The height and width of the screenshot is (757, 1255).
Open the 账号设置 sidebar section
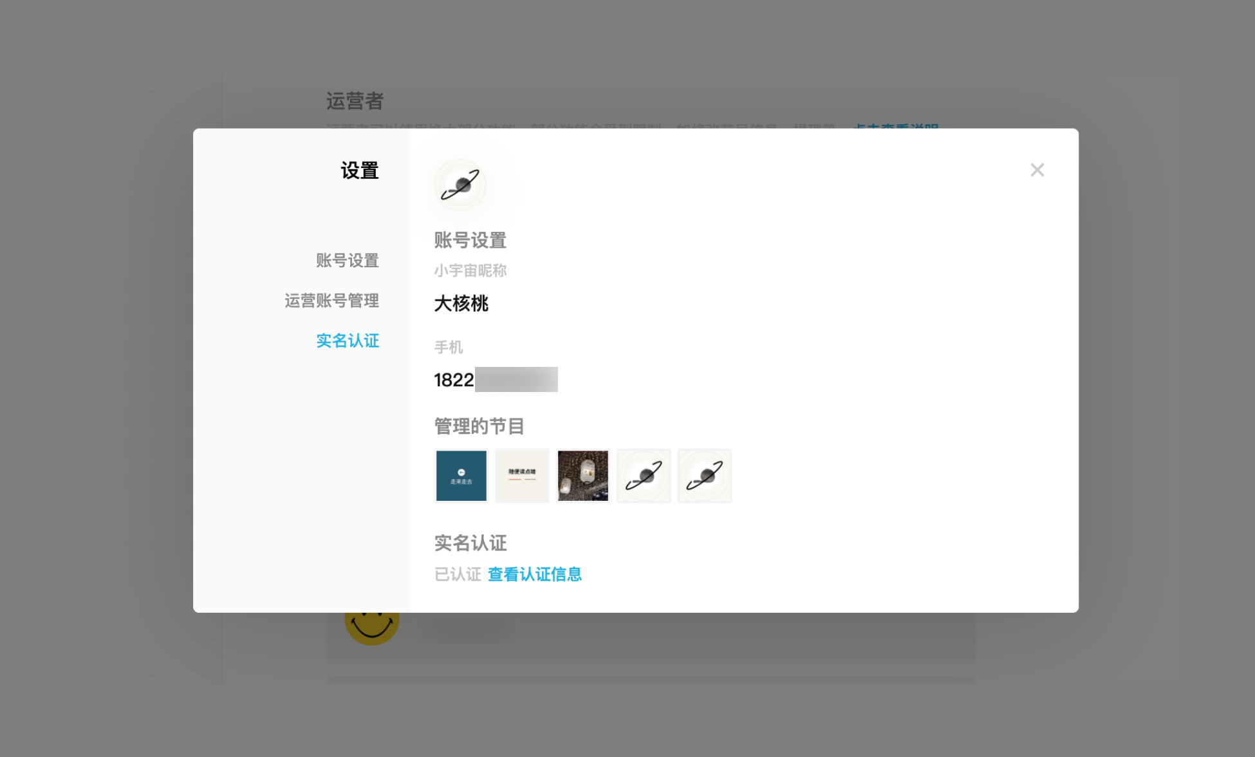(x=348, y=261)
